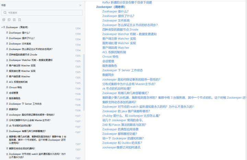Close the 书签 bookmarks panel
The image size is (247, 160).
[80, 5]
